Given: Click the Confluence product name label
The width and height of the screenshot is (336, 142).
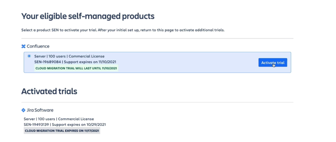Looking at the screenshot, I should click(x=38, y=46).
